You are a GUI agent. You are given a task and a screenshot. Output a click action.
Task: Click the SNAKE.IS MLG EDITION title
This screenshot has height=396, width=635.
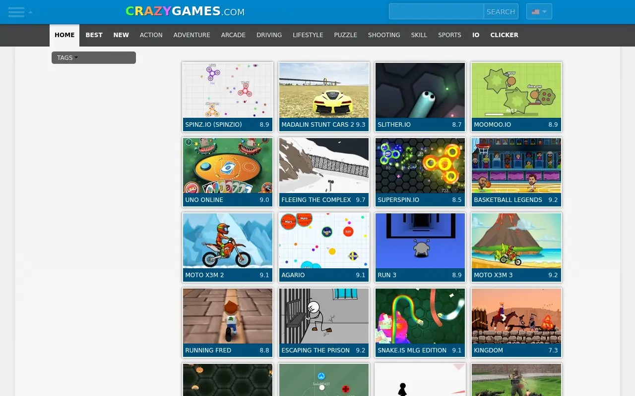click(412, 350)
